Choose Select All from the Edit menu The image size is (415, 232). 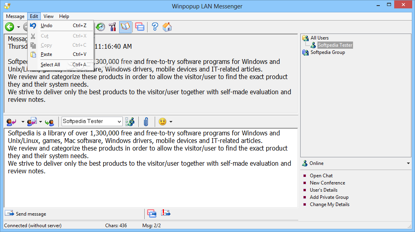click(61, 64)
